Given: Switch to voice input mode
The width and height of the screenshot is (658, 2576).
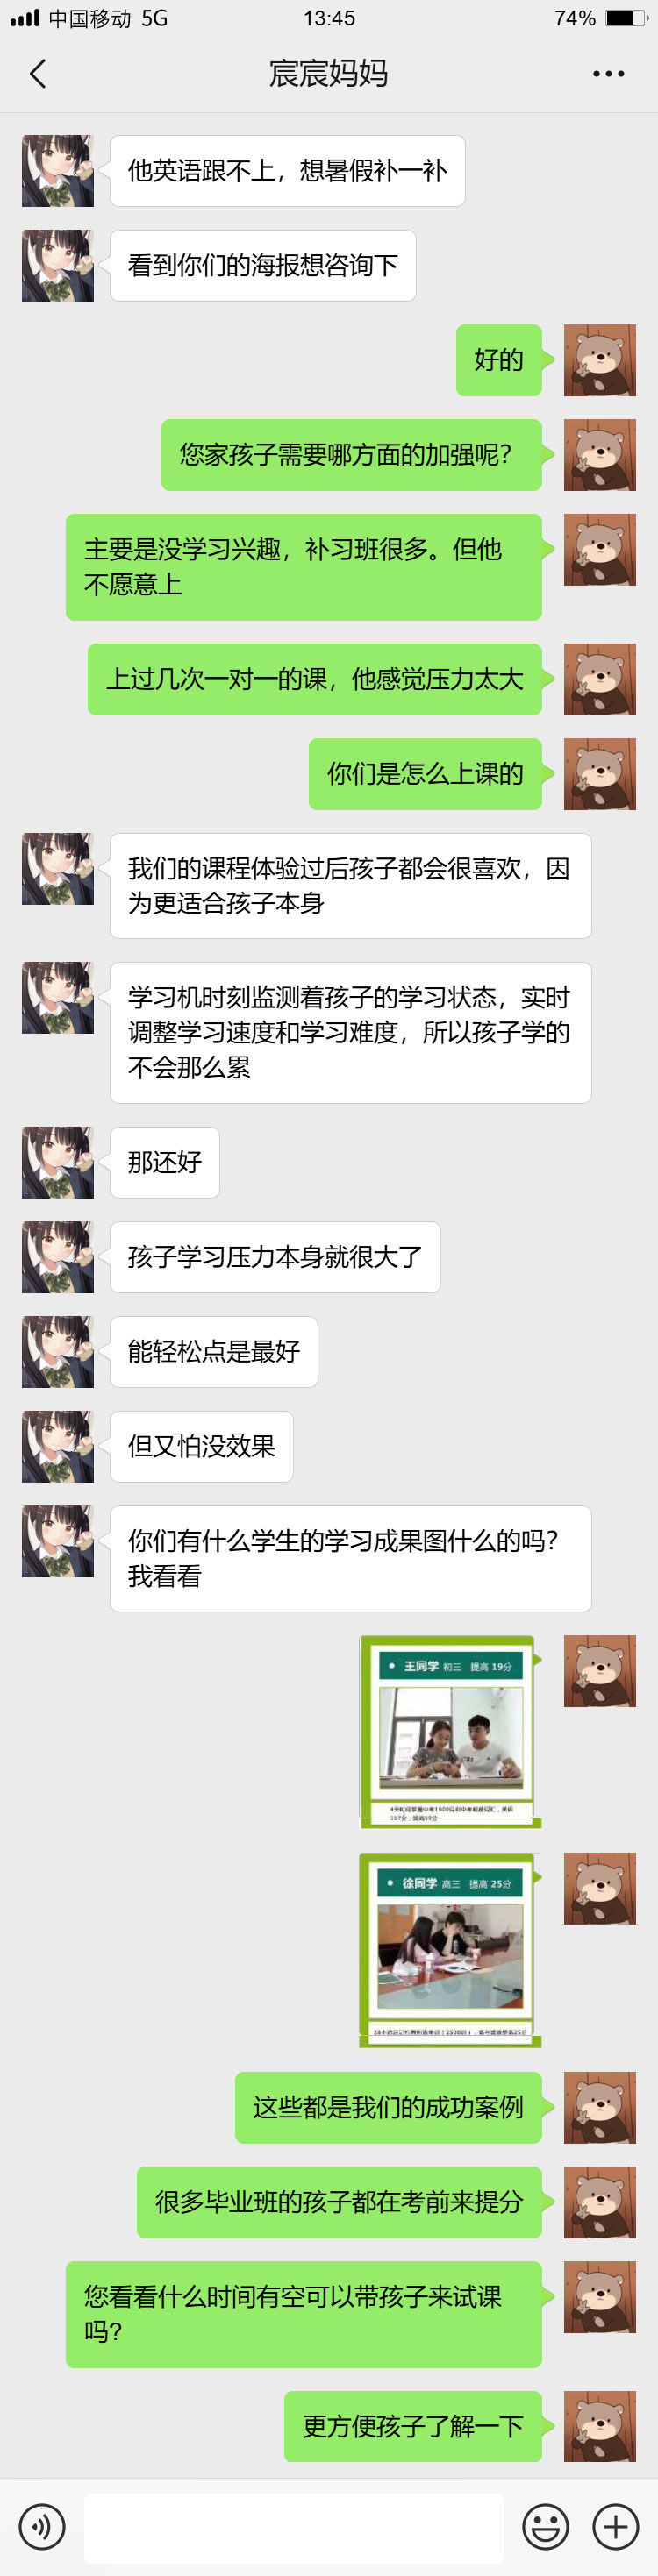Looking at the screenshot, I should pyautogui.click(x=41, y=2527).
